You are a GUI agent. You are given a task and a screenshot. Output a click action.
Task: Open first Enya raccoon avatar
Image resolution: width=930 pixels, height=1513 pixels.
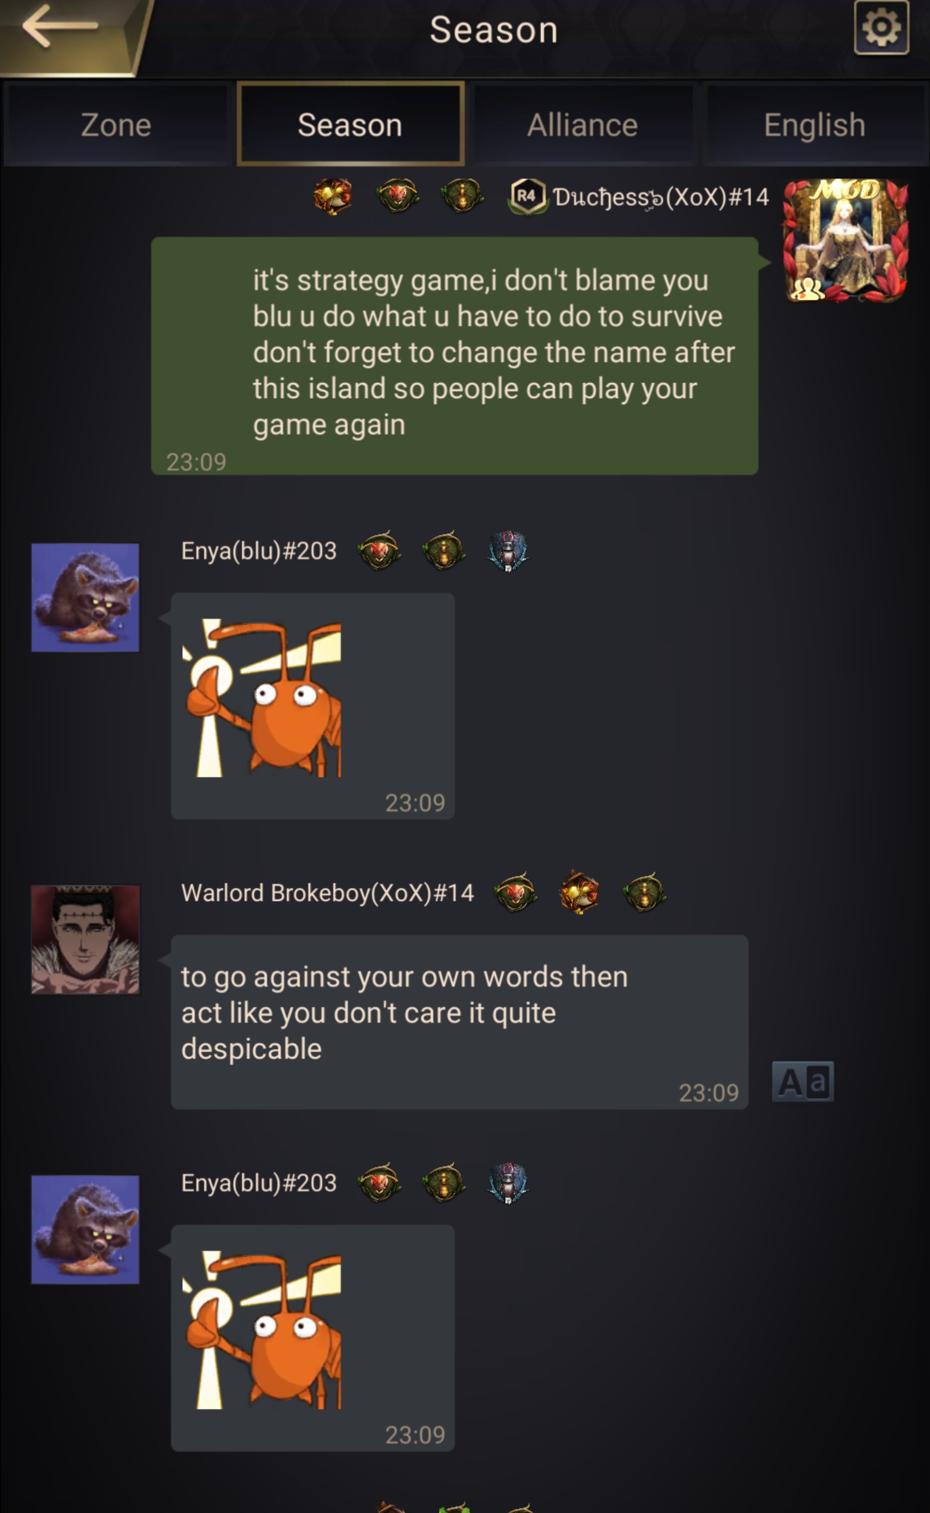tap(86, 597)
